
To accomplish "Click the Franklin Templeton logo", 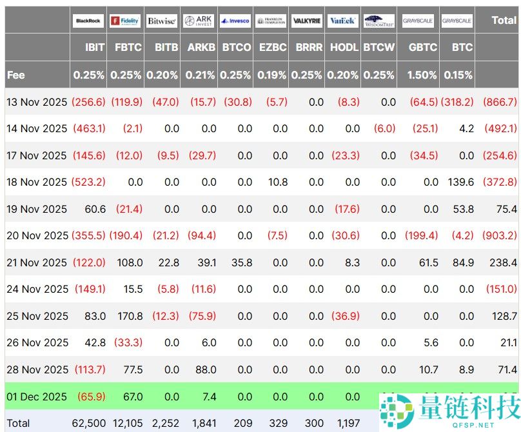I will (271, 20).
